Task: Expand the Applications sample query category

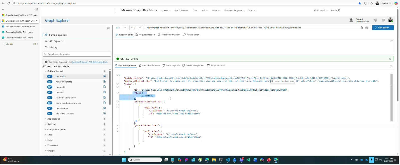Action: click(54, 119)
